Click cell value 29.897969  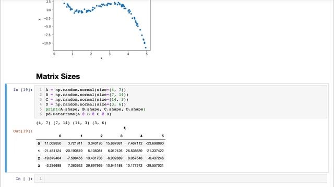pyautogui.click(x=94, y=166)
